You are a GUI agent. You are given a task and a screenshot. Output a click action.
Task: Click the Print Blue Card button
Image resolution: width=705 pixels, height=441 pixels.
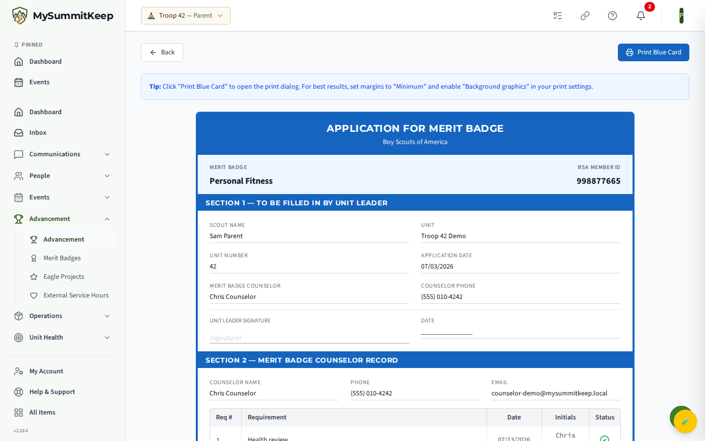click(x=653, y=52)
